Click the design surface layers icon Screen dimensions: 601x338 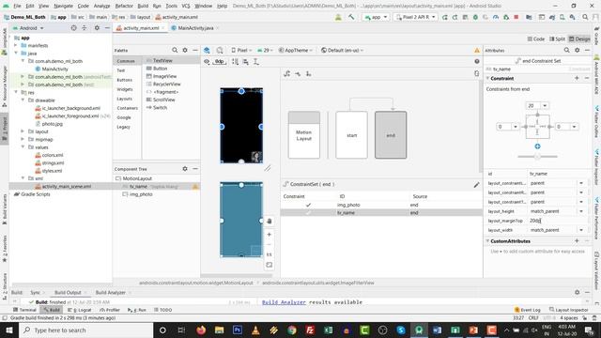(x=207, y=50)
